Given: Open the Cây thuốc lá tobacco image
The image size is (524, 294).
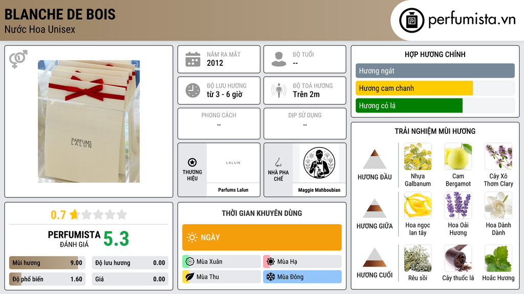Looking at the screenshot, I should (458, 258).
